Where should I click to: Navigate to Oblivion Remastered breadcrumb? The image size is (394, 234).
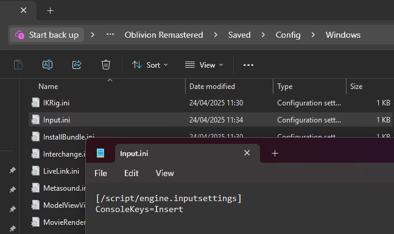164,35
